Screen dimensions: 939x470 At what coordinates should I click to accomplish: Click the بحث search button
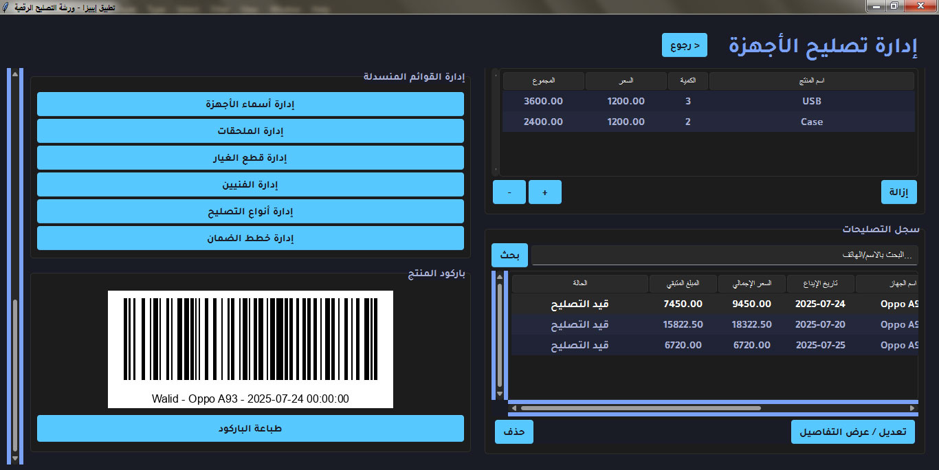509,255
